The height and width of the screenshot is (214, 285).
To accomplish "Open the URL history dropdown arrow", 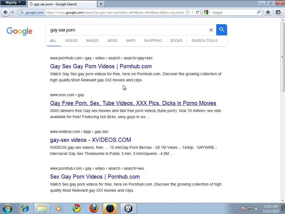I will 193,12.
